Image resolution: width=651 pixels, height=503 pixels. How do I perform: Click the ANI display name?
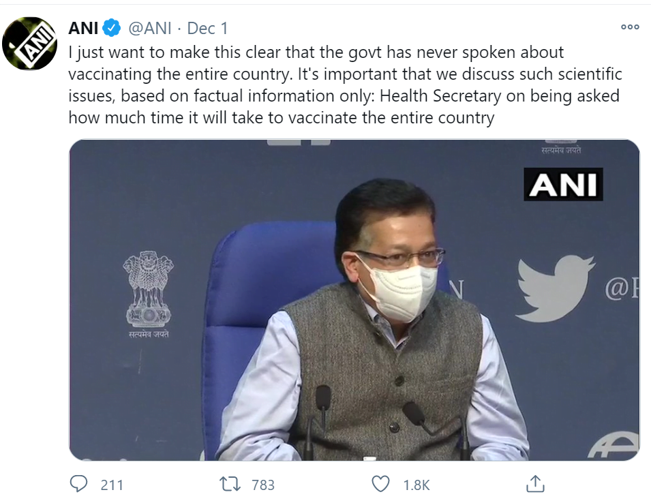click(84, 28)
